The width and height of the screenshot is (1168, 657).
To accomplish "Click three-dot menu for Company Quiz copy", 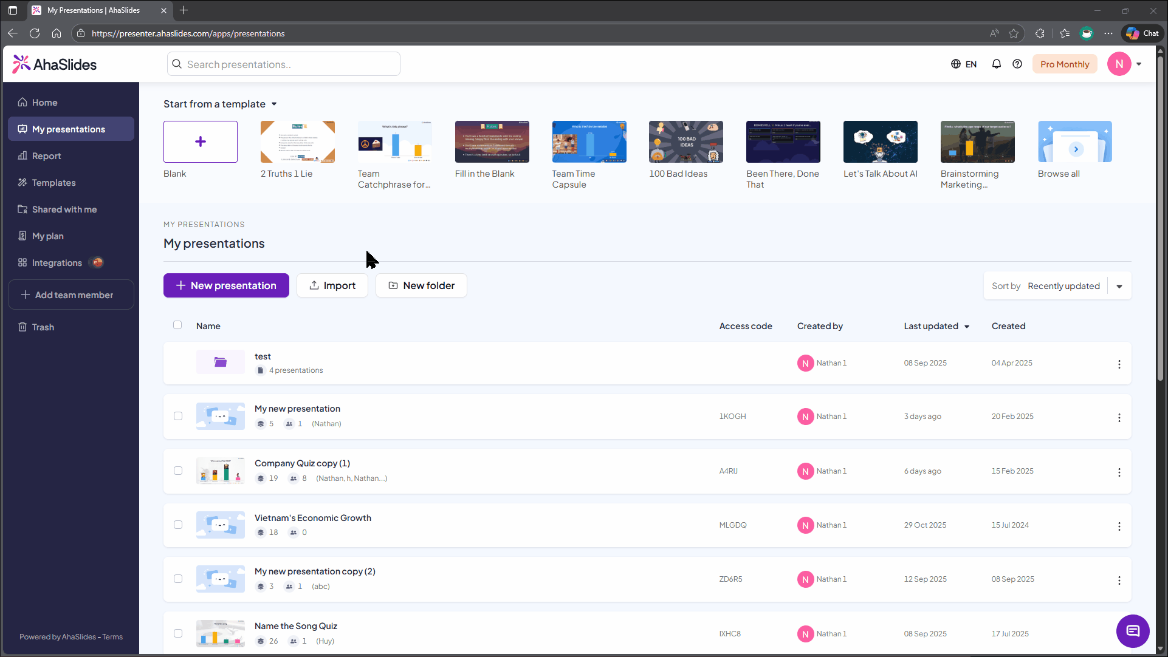I will tap(1119, 472).
